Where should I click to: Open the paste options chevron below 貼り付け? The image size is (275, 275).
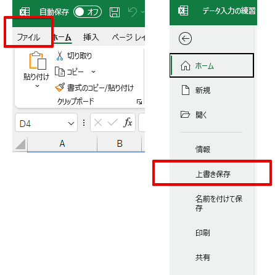[37, 86]
